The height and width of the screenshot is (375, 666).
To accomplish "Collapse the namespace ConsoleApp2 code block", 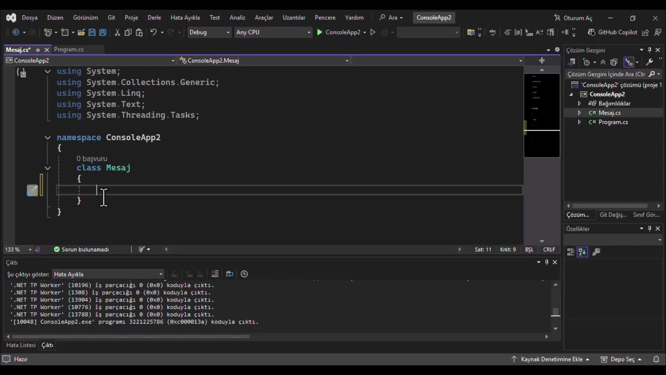I will coord(48,138).
